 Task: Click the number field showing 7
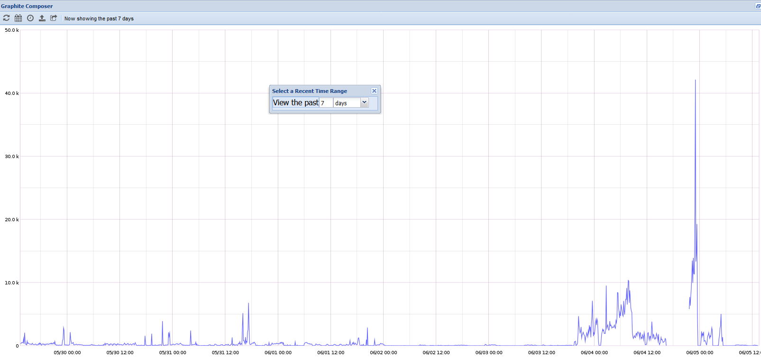326,103
